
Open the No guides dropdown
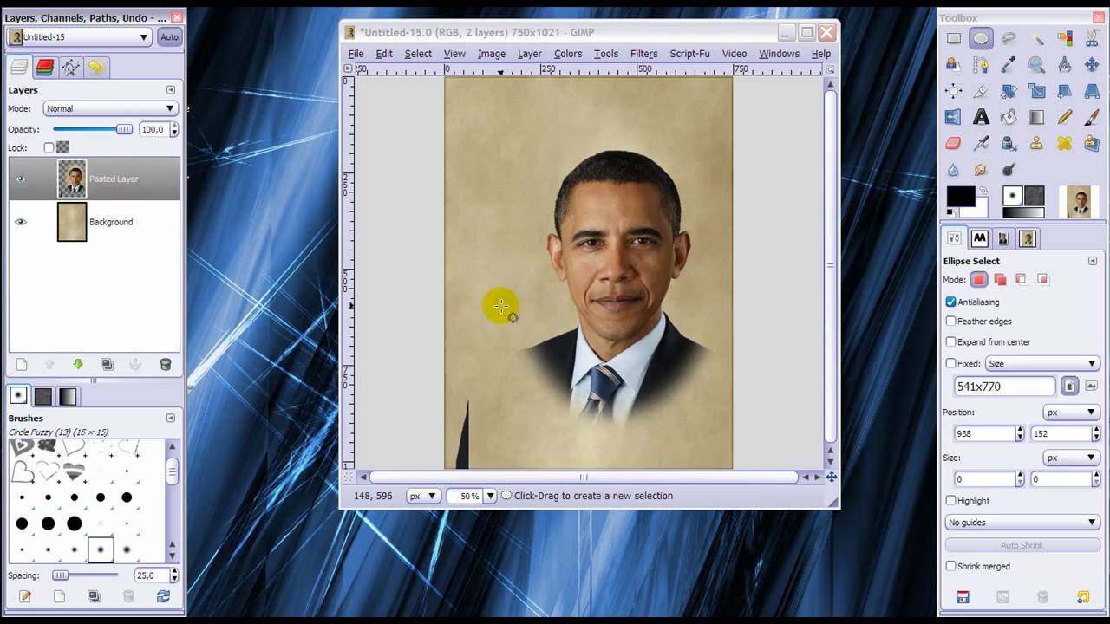[1022, 523]
